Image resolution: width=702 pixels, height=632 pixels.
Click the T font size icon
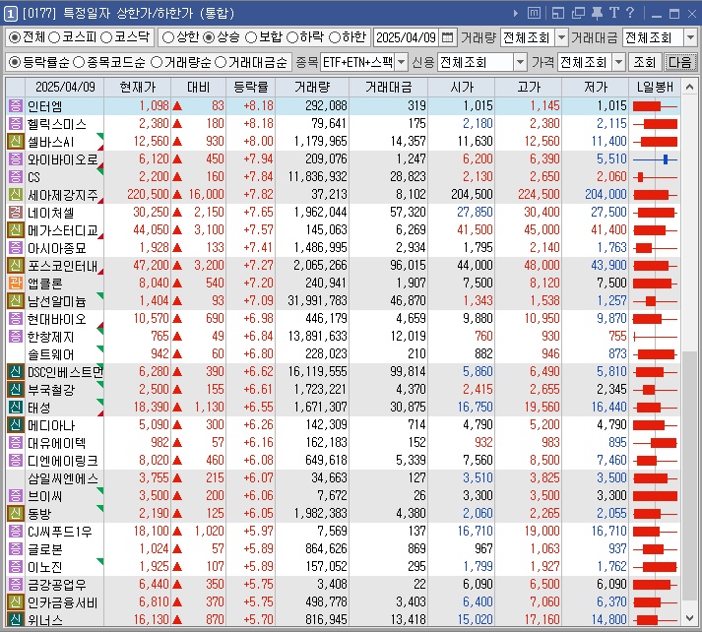(613, 13)
